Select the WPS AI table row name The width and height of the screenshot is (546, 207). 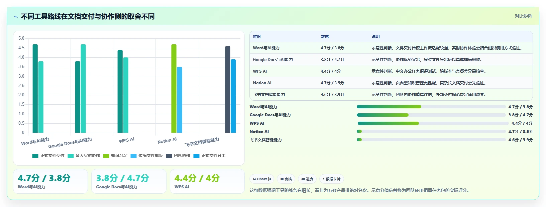(x=260, y=71)
